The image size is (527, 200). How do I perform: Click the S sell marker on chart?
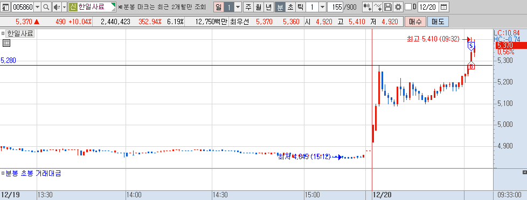point(471,46)
